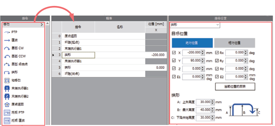Viewport: 275px width, 126px height.
Task: Choose the 圆弧 CW arc command
Action: 7,48
